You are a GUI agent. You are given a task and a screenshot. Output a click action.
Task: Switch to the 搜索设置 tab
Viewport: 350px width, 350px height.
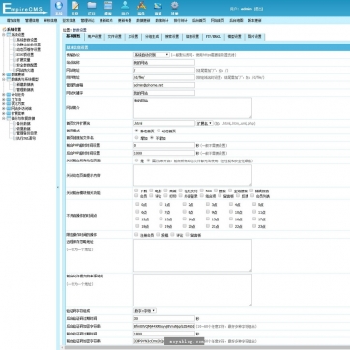tap(172, 37)
